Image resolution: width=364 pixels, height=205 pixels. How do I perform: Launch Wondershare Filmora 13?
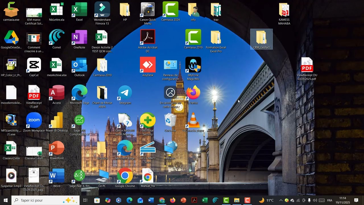102,13
